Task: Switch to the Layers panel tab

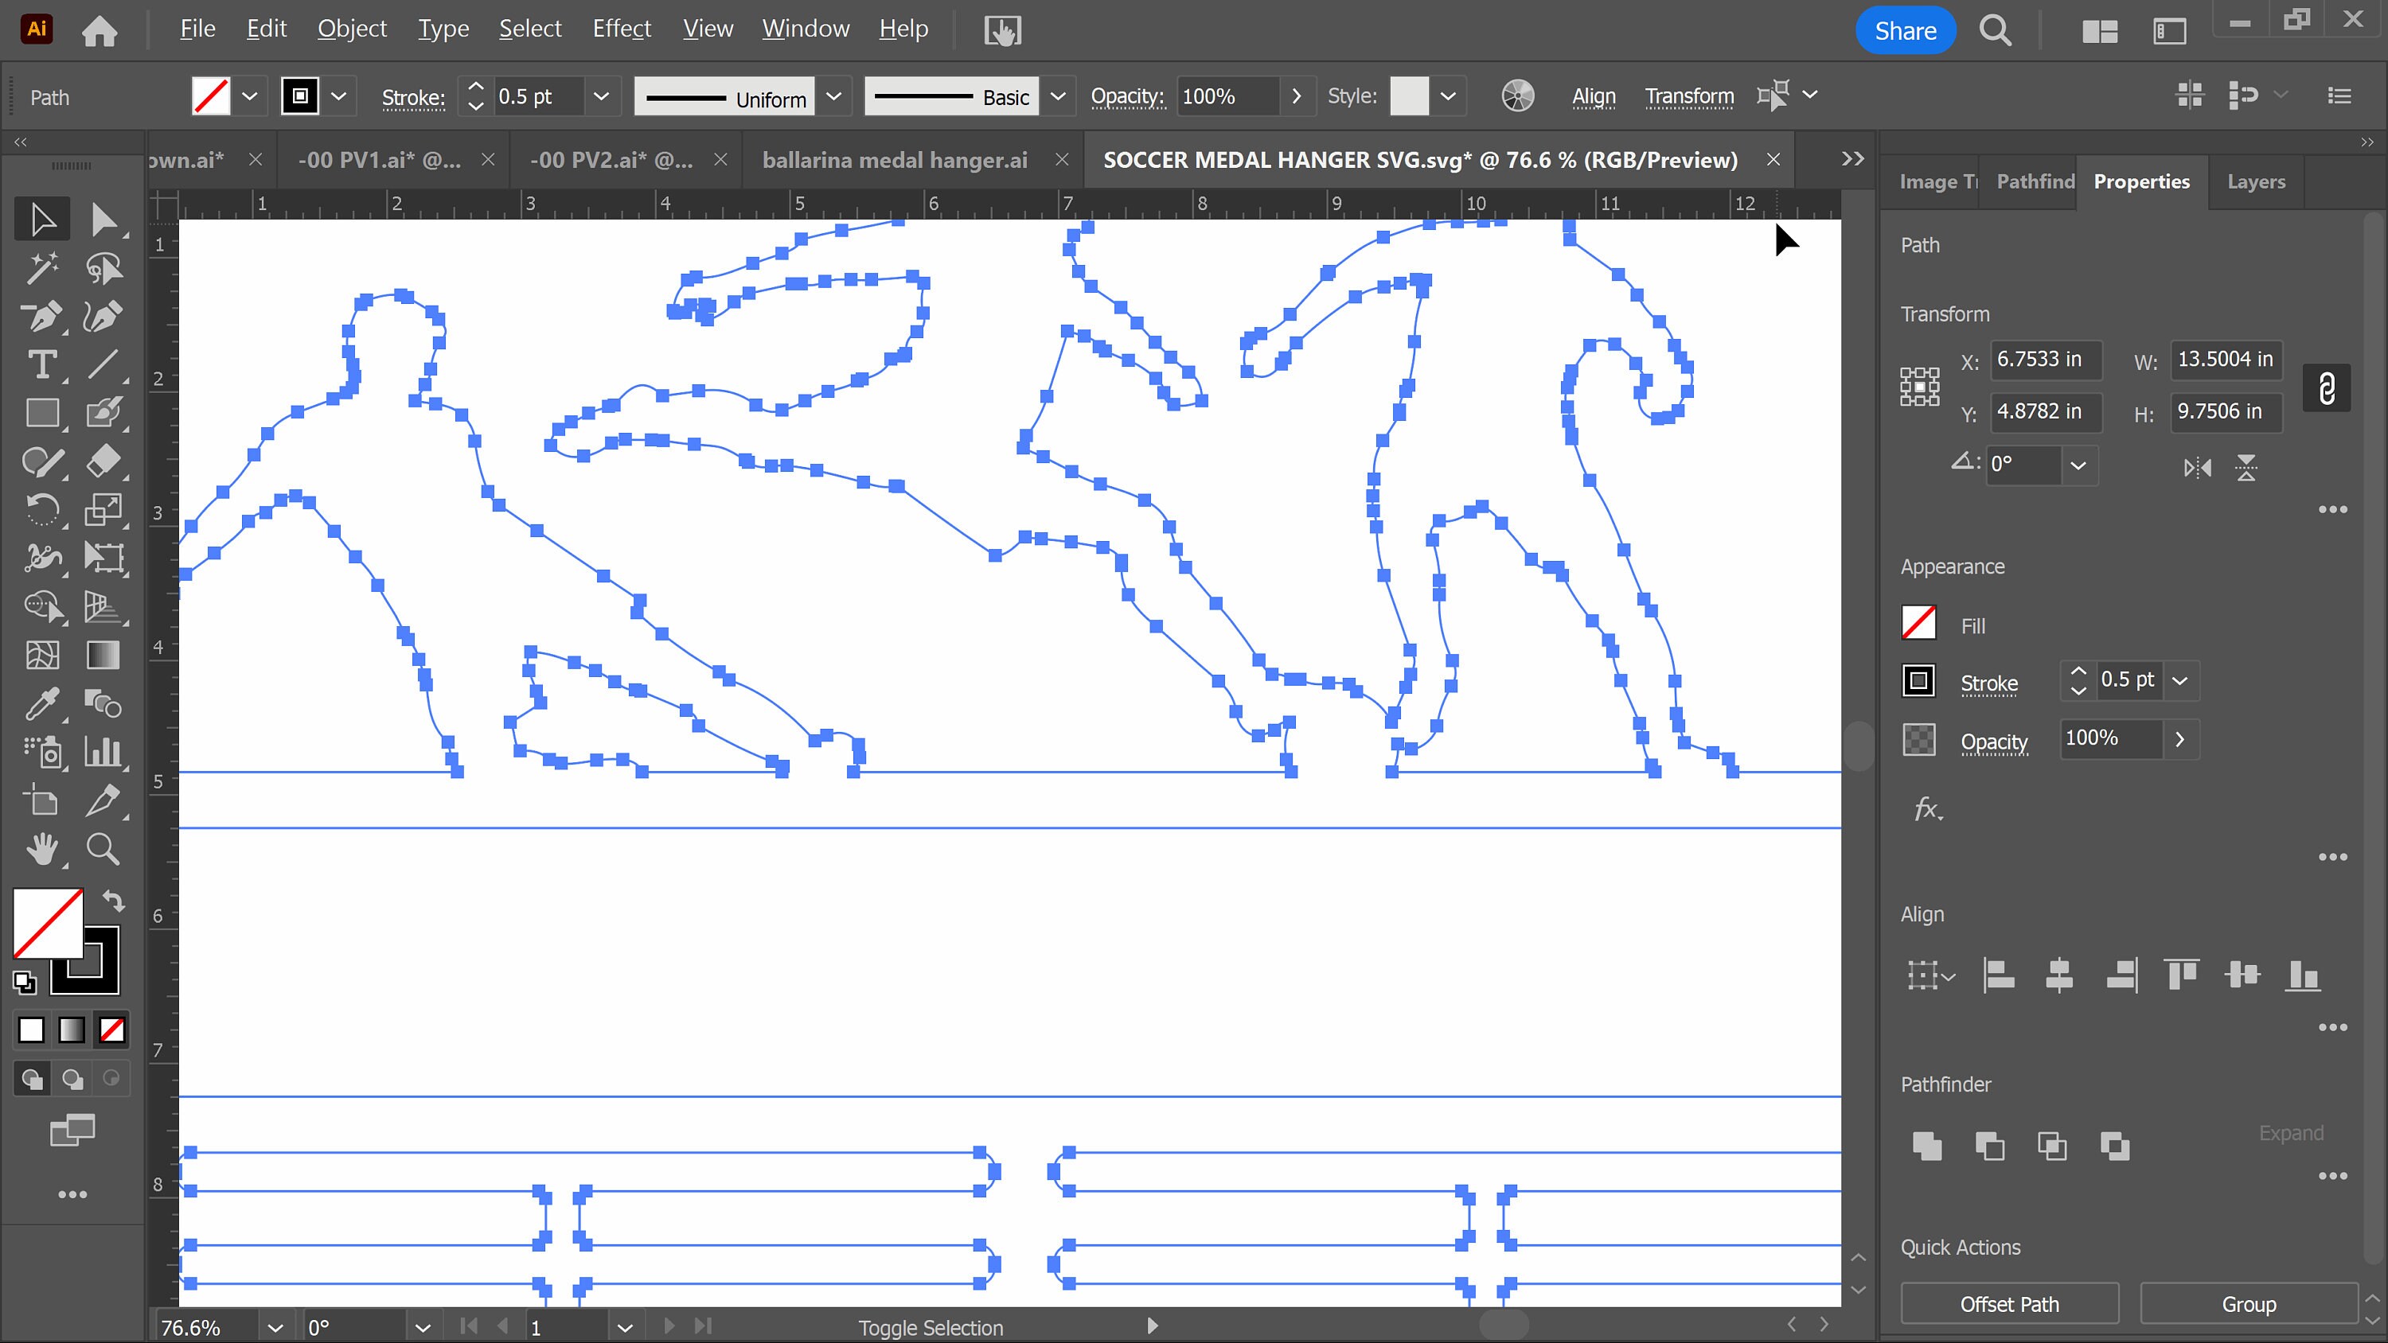Action: (x=2257, y=181)
